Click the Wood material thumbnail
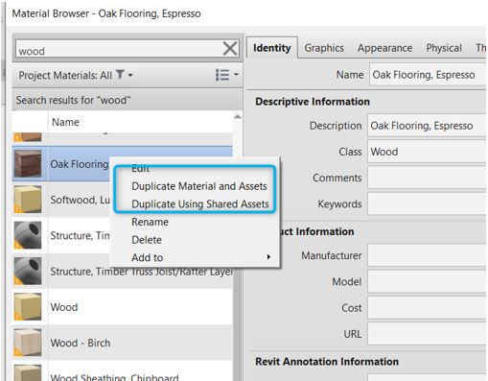Image resolution: width=488 pixels, height=381 pixels. pos(28,307)
